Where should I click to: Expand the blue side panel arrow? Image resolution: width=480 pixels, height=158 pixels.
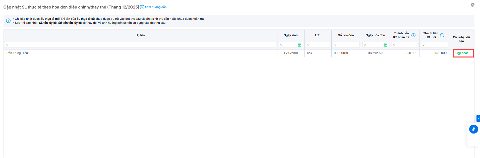[x=478, y=118]
